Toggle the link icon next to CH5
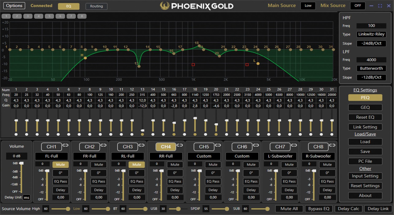The width and height of the screenshot is (394, 215). pyautogui.click(x=218, y=145)
